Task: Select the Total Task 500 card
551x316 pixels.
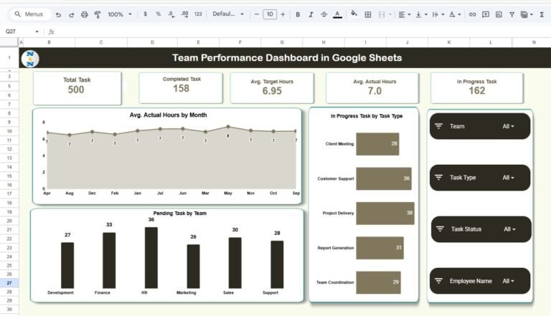Action: (77, 88)
